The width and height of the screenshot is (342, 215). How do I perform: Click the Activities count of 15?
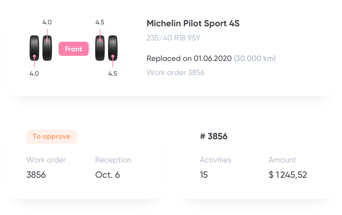click(x=204, y=175)
